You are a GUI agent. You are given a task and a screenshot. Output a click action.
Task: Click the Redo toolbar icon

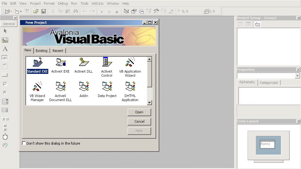92,12
